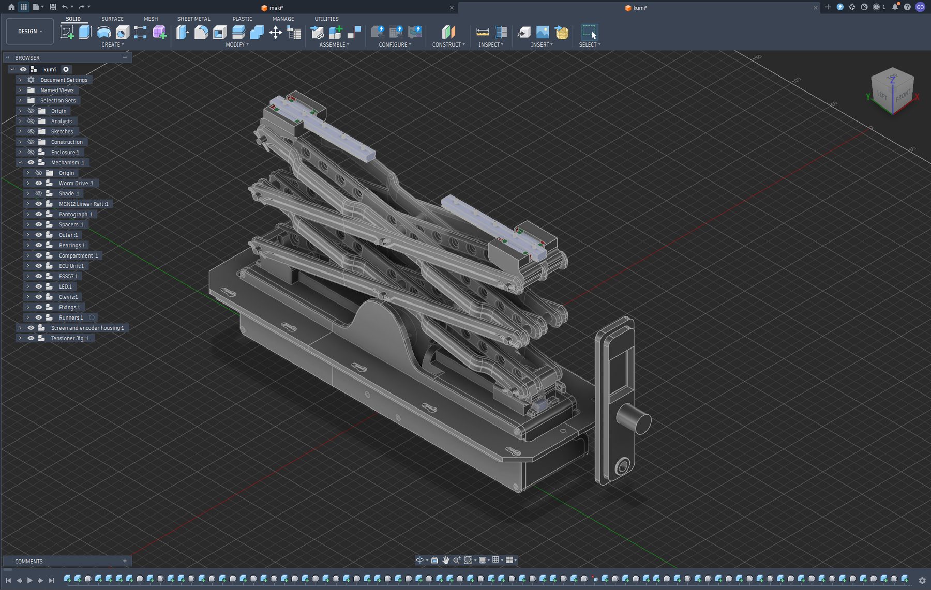Collapse the Mechanism:1 tree node

[x=20, y=162]
